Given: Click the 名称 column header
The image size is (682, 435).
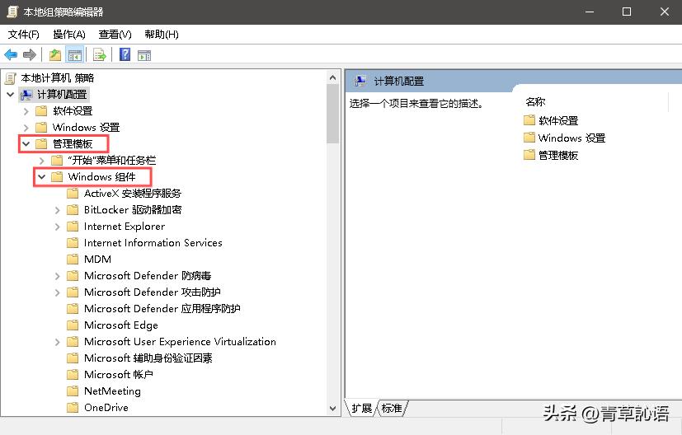Looking at the screenshot, I should [x=535, y=101].
